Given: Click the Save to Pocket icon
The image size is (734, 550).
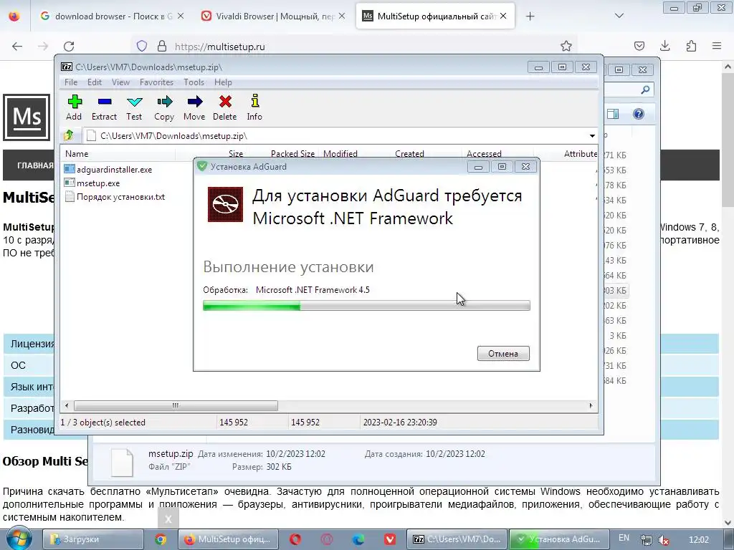Looking at the screenshot, I should pos(639,47).
